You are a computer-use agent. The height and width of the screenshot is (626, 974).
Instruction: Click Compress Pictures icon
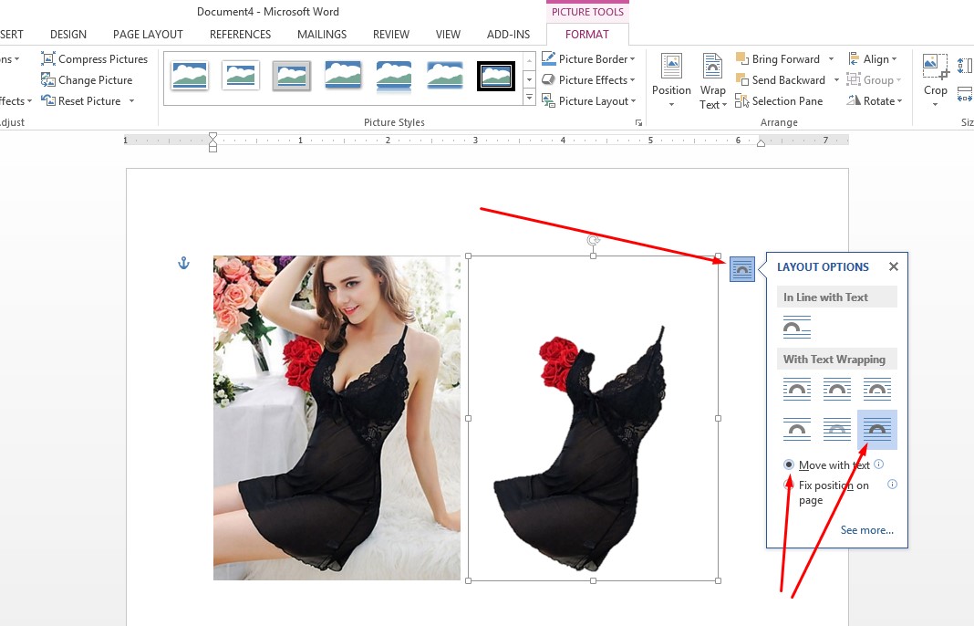[47, 59]
